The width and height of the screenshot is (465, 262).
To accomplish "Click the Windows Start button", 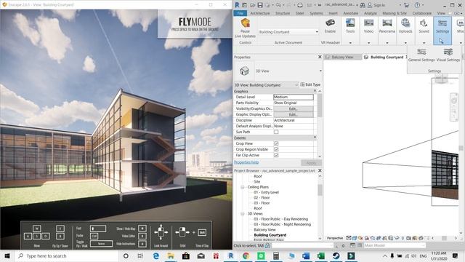I will coord(7,255).
